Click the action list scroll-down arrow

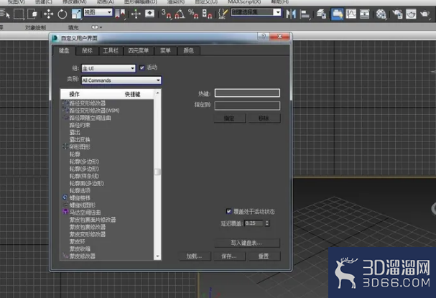157,256
